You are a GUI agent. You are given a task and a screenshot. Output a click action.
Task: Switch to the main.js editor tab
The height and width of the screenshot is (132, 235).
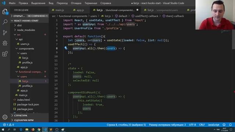[x=58, y=10]
